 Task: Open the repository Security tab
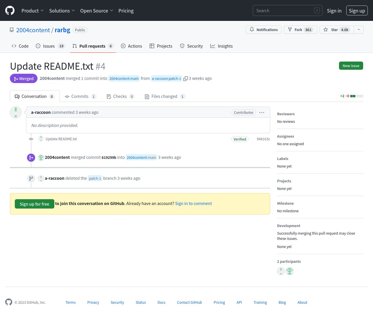(x=191, y=46)
